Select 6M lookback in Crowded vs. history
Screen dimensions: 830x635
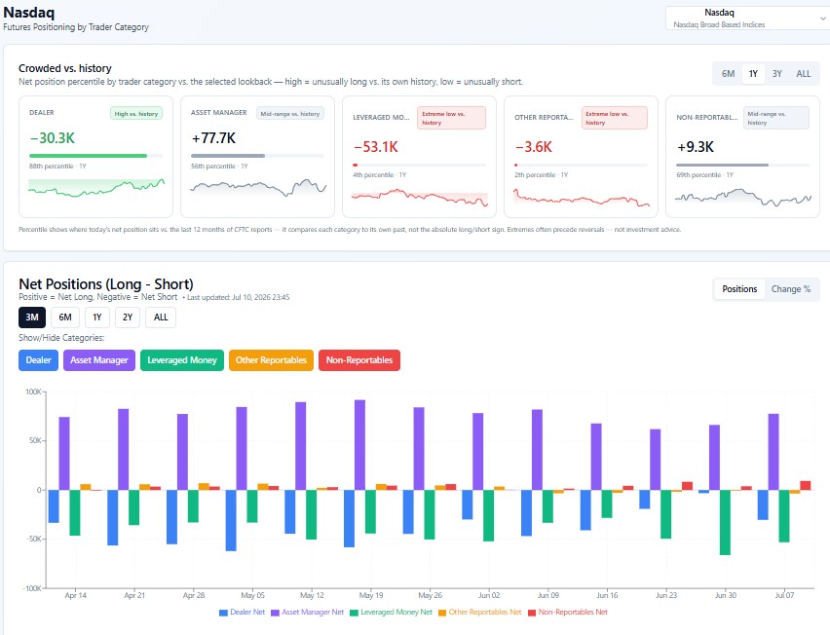[728, 74]
